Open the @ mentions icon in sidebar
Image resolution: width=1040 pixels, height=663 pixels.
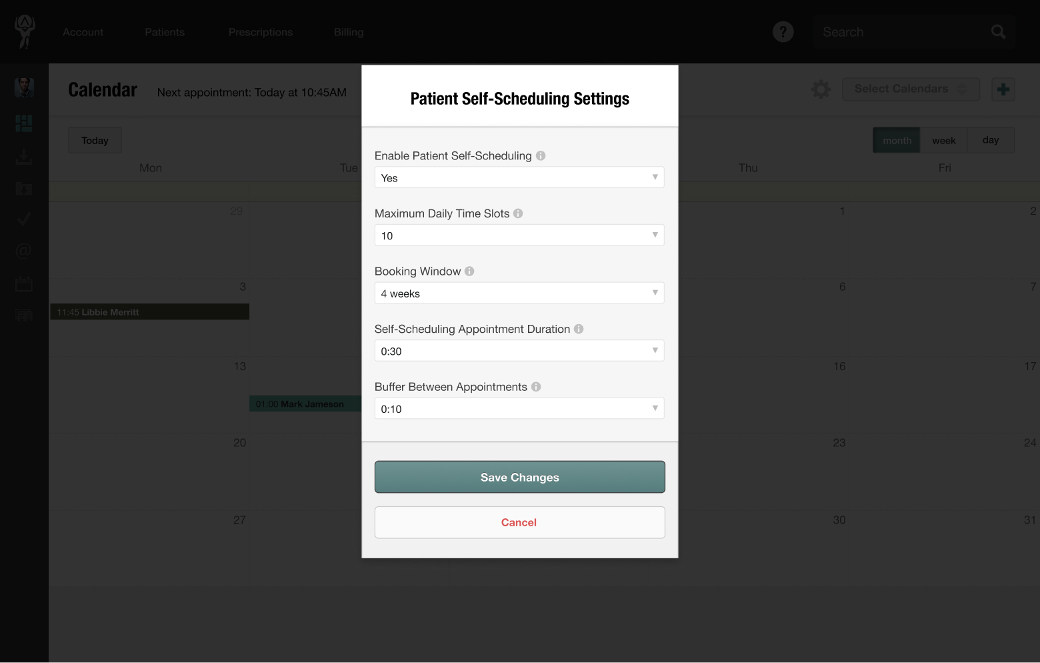click(23, 251)
